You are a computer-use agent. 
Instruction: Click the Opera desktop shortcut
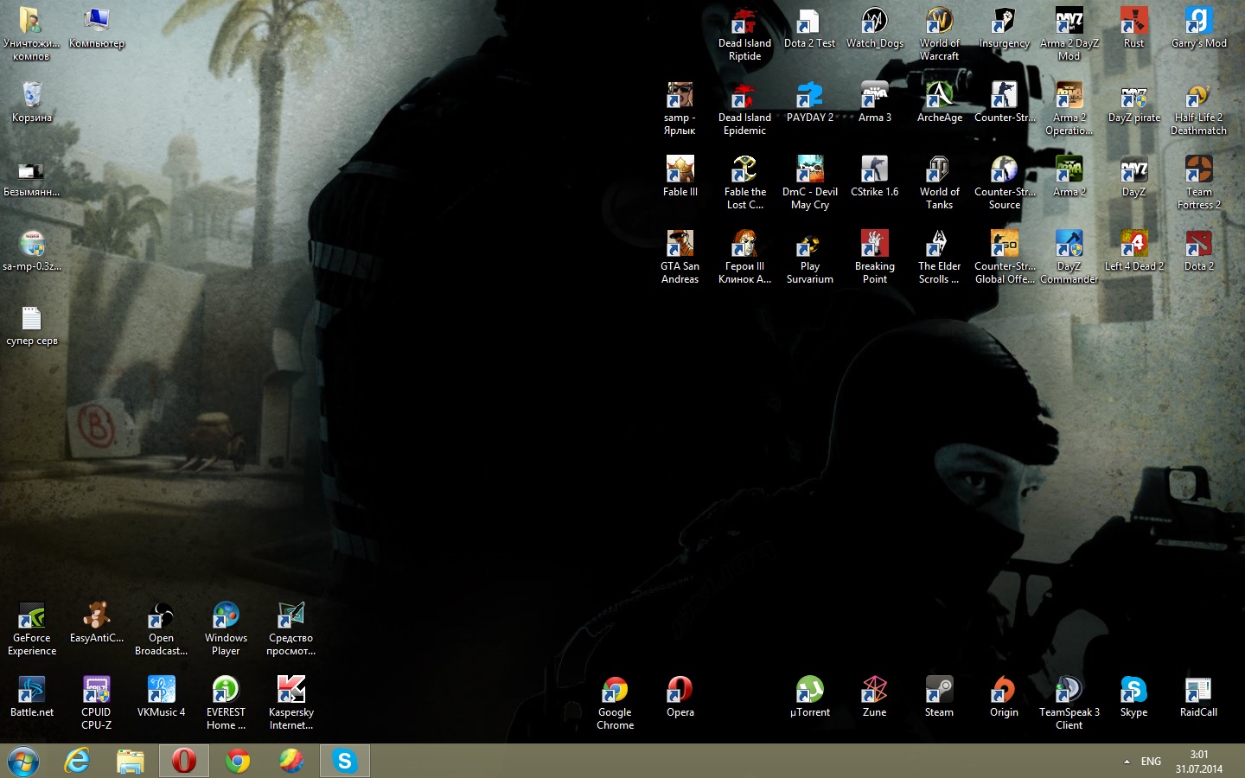click(680, 698)
